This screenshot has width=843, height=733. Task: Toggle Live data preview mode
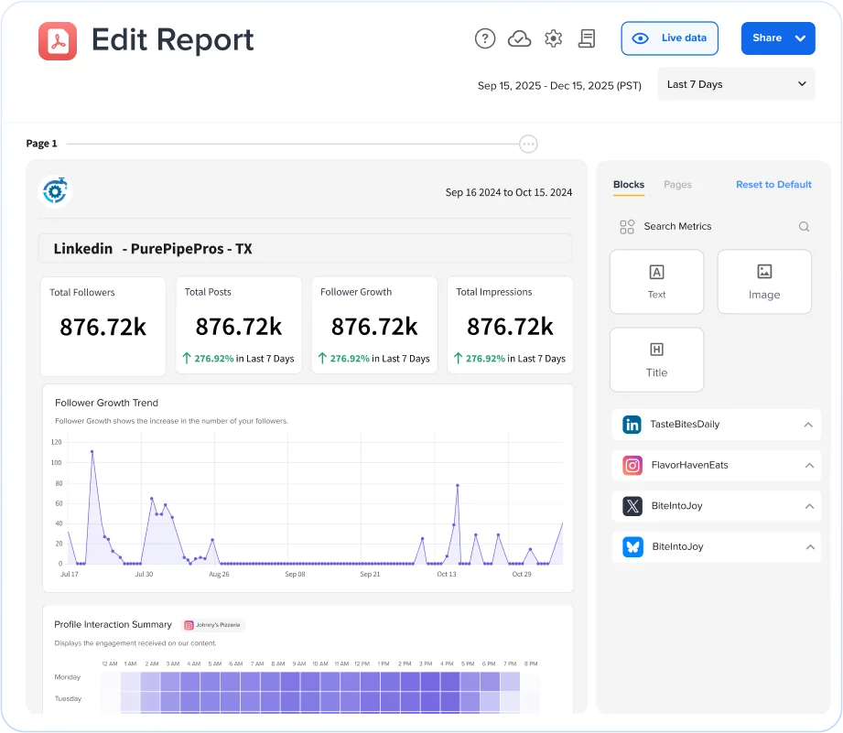669,38
